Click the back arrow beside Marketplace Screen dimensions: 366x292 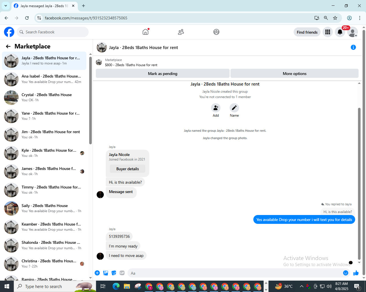pyautogui.click(x=8, y=46)
